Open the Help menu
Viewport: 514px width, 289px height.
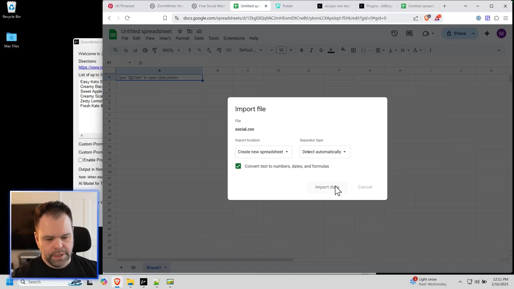click(x=254, y=38)
